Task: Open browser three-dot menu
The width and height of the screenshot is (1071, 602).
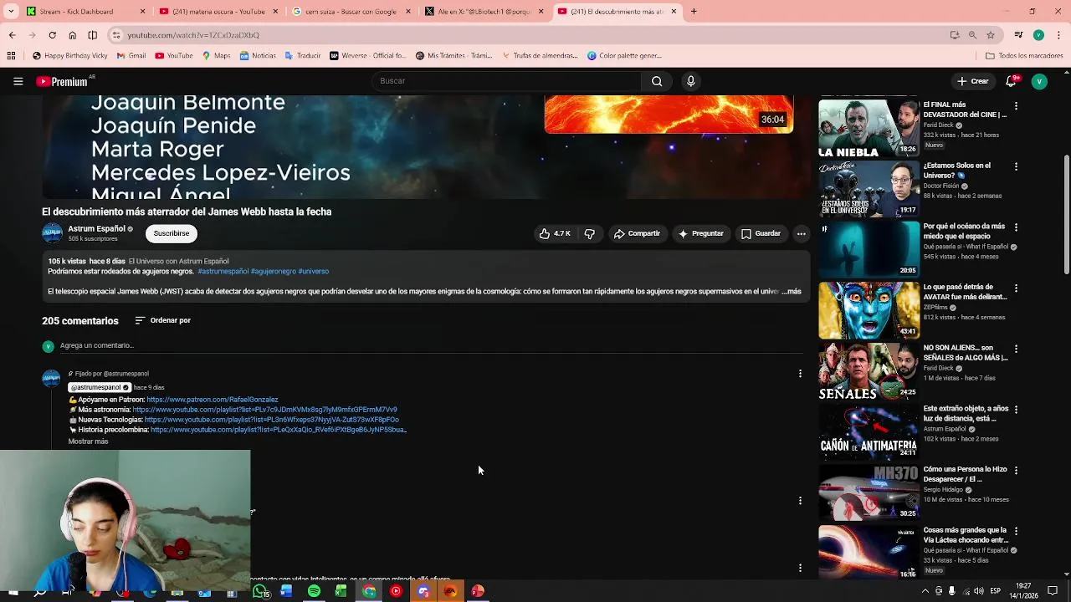Action: point(1058,35)
